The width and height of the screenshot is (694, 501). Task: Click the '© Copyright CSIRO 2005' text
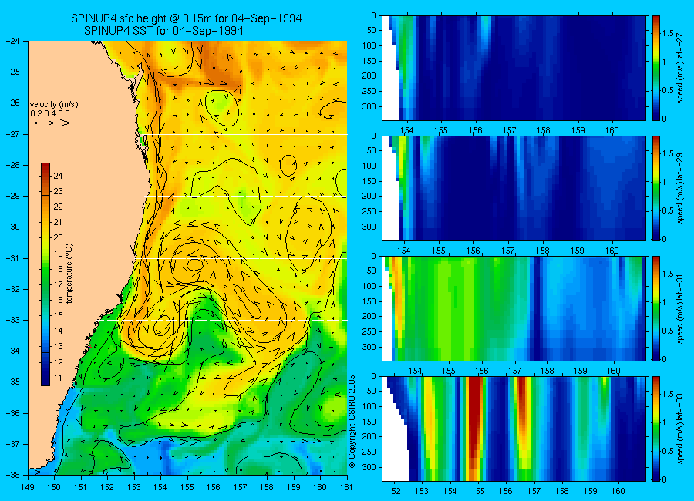click(x=352, y=422)
